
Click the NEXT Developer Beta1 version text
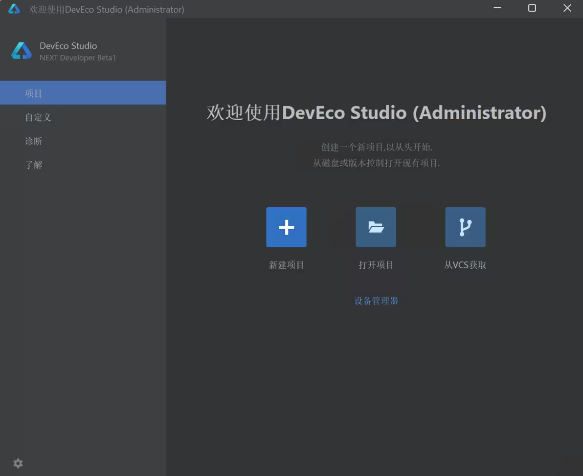tap(78, 58)
